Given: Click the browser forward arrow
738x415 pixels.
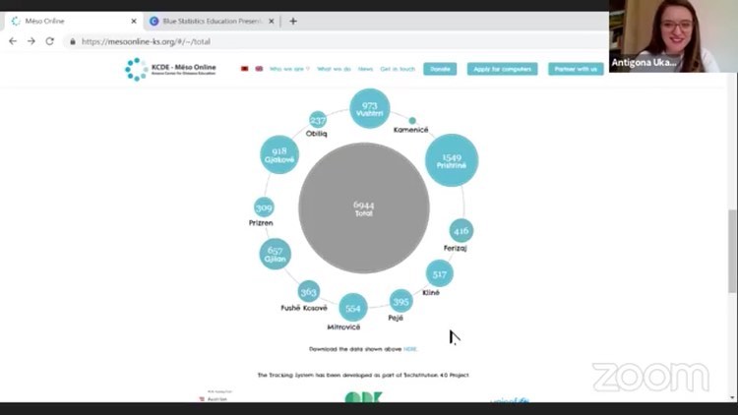Looking at the screenshot, I should [x=31, y=41].
